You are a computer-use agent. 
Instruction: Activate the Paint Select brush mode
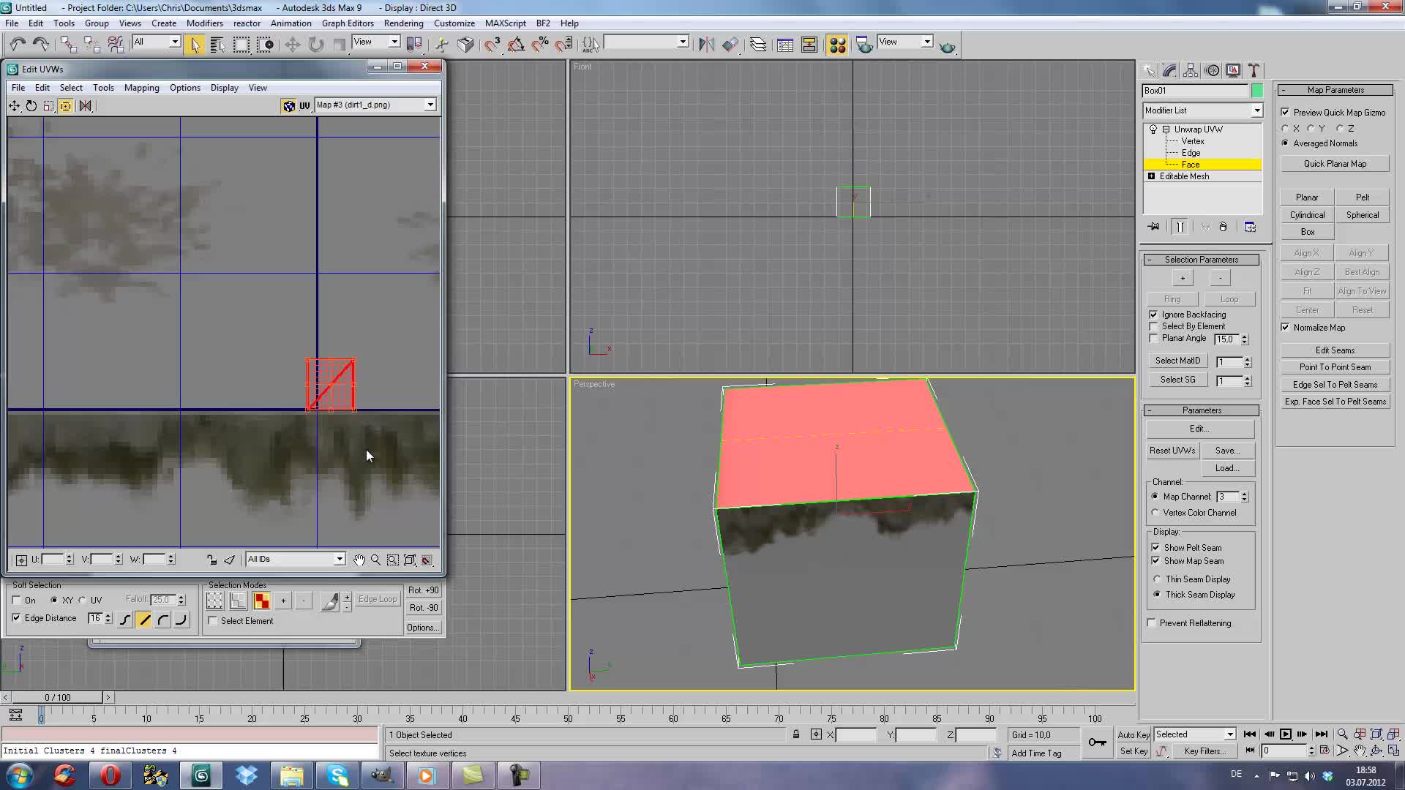331,601
